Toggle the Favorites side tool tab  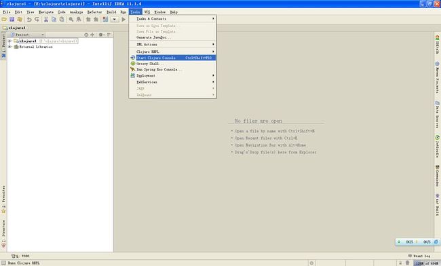[x=3, y=199]
